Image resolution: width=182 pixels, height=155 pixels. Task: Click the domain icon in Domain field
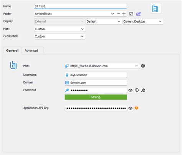click(x=67, y=83)
